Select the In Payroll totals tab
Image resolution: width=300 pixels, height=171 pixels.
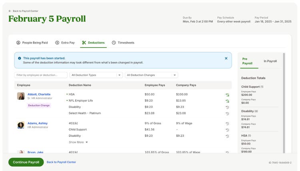point(270,61)
